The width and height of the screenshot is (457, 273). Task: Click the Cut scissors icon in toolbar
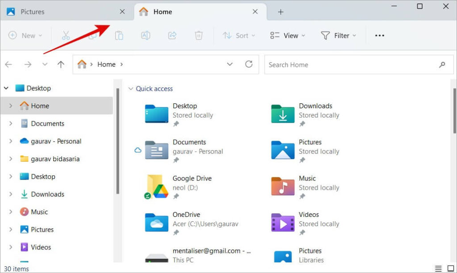[66, 36]
